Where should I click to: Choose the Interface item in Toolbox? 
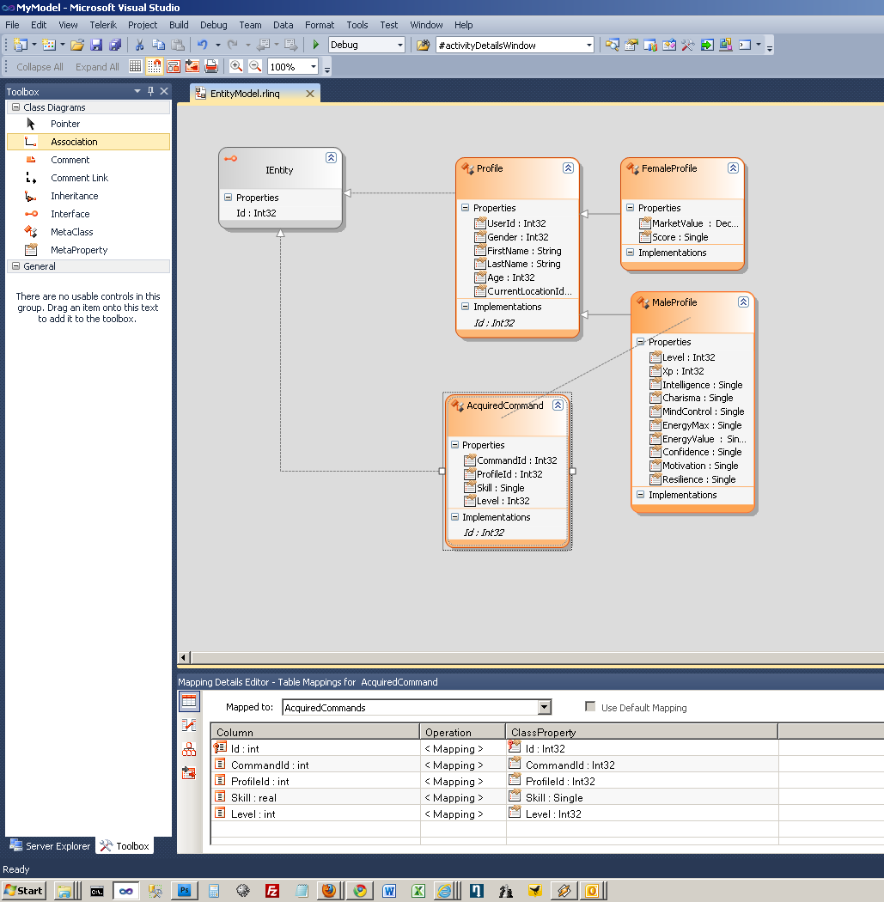[x=70, y=214]
